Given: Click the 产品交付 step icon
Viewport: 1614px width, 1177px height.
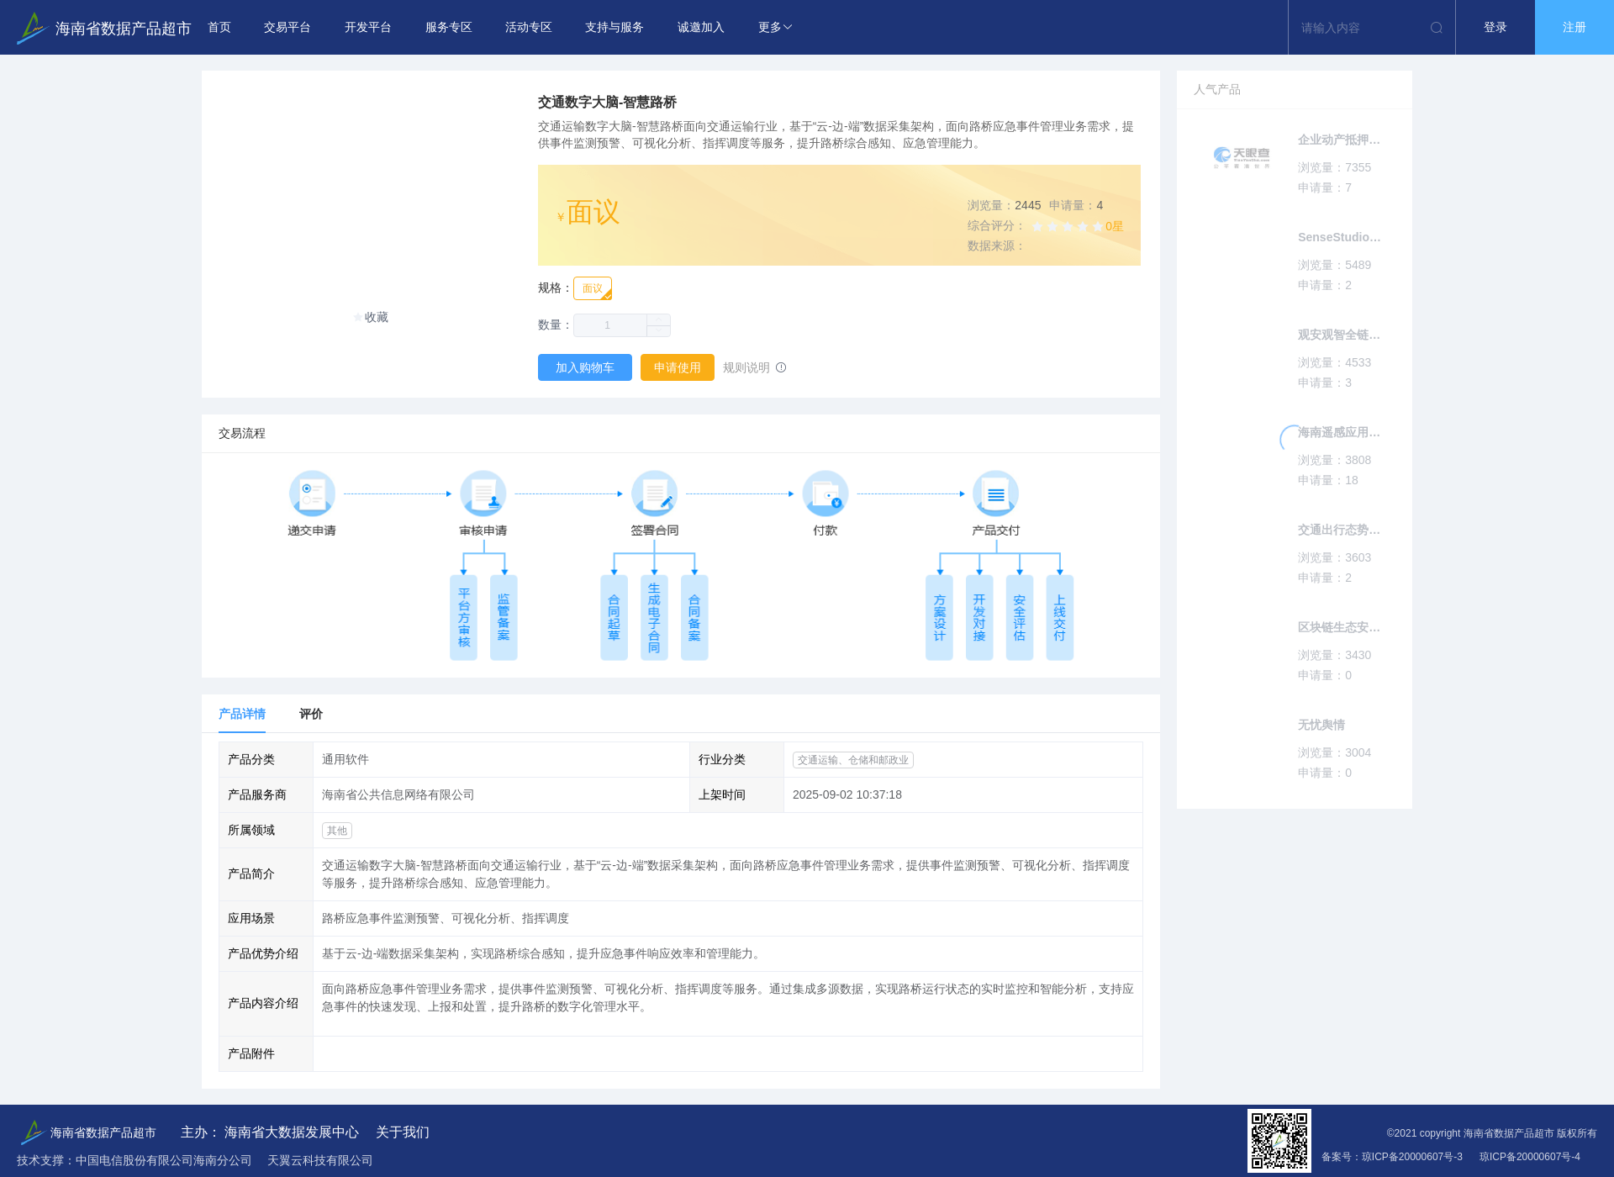Looking at the screenshot, I should pyautogui.click(x=996, y=493).
